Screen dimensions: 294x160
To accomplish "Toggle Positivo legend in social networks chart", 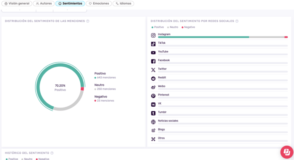I will point(157,27).
